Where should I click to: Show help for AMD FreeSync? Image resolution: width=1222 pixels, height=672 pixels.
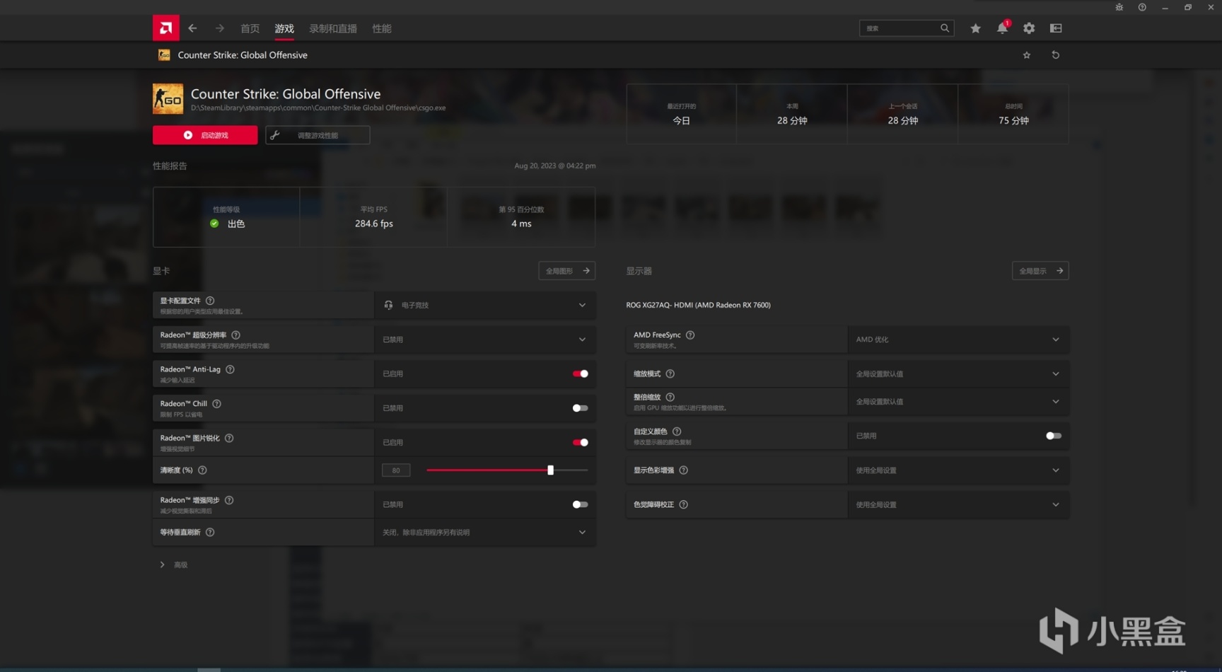(x=690, y=335)
